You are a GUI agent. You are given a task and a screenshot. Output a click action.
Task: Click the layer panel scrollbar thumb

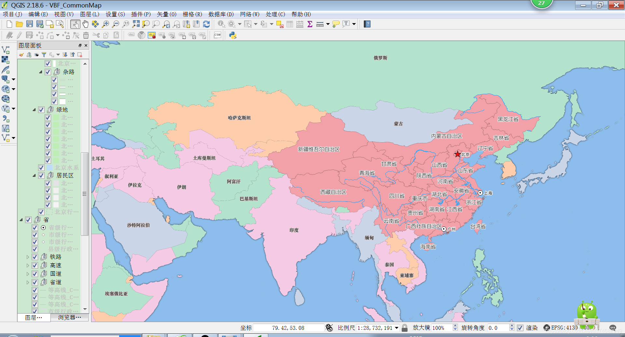point(85,194)
